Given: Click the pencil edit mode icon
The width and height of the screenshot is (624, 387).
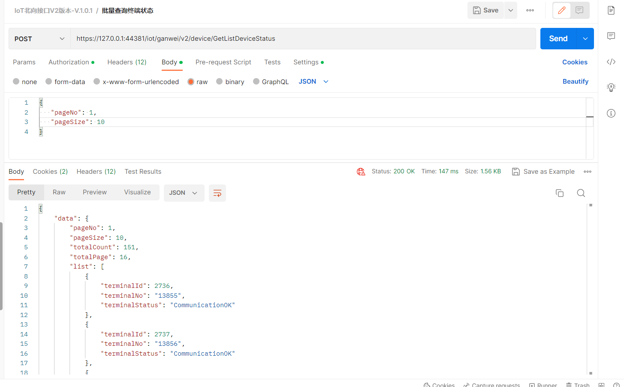Looking at the screenshot, I should (x=561, y=10).
